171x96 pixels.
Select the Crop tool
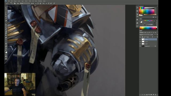pos(6,16)
